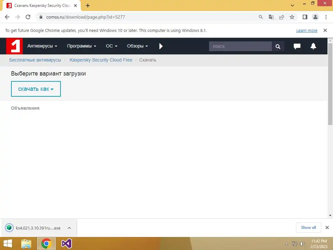333x250 pixels.
Task: Reload the current page
Action: [28, 17]
